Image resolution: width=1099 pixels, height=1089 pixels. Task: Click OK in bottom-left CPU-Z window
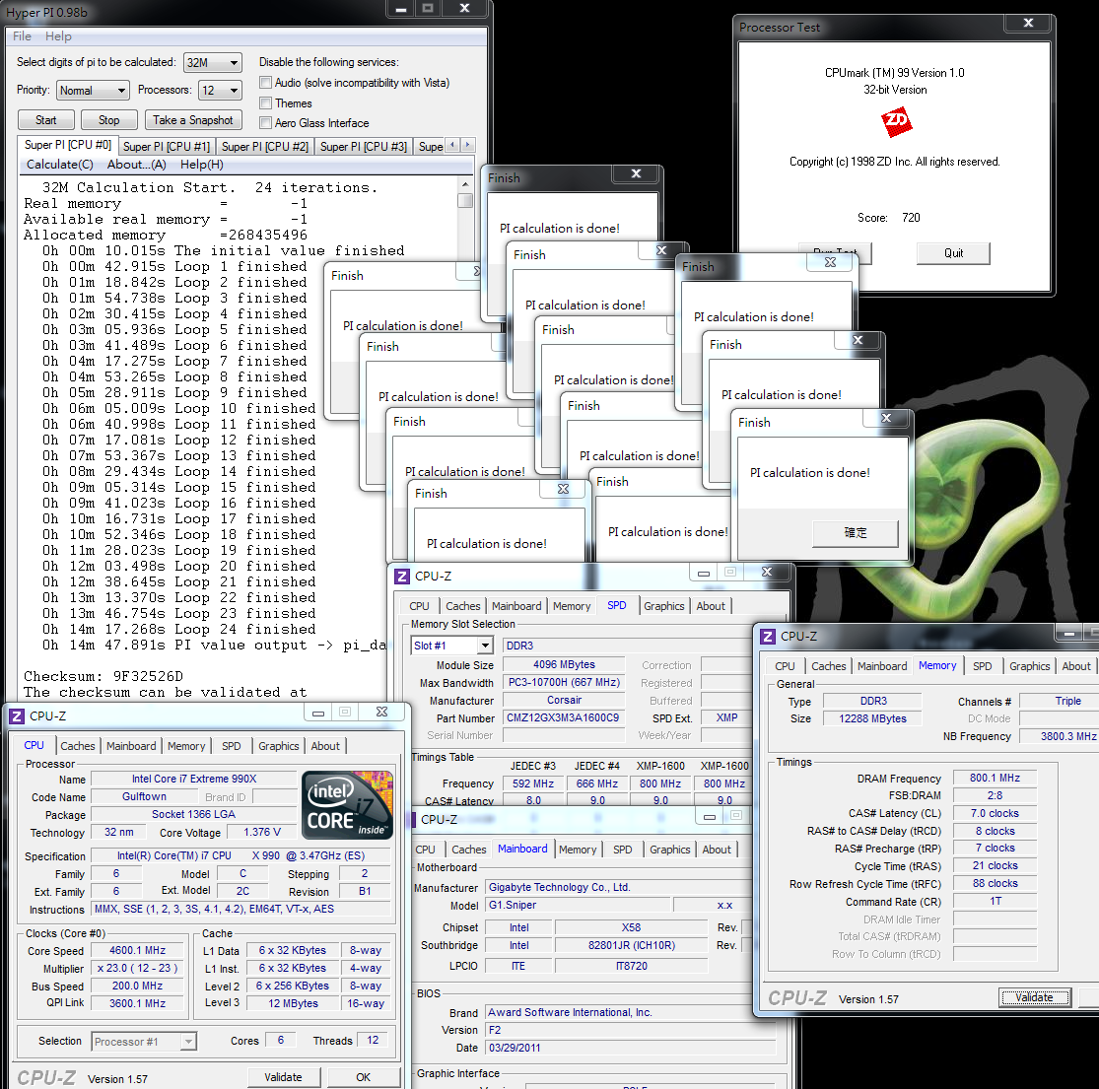pos(363,1077)
